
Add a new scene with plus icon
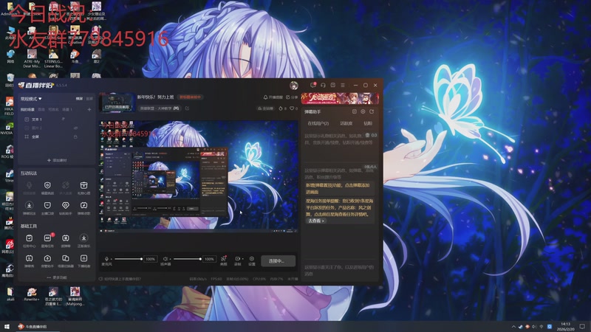click(x=89, y=109)
